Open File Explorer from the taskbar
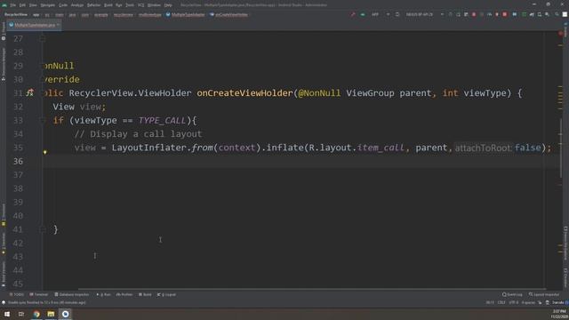This screenshot has height=320, width=569. [51, 314]
